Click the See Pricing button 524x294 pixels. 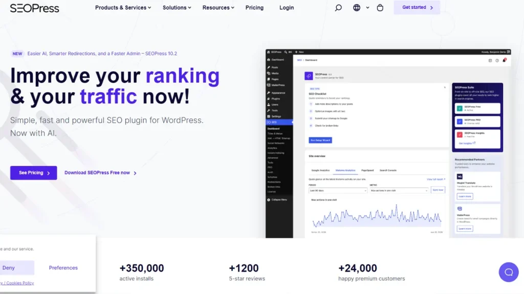click(x=33, y=173)
